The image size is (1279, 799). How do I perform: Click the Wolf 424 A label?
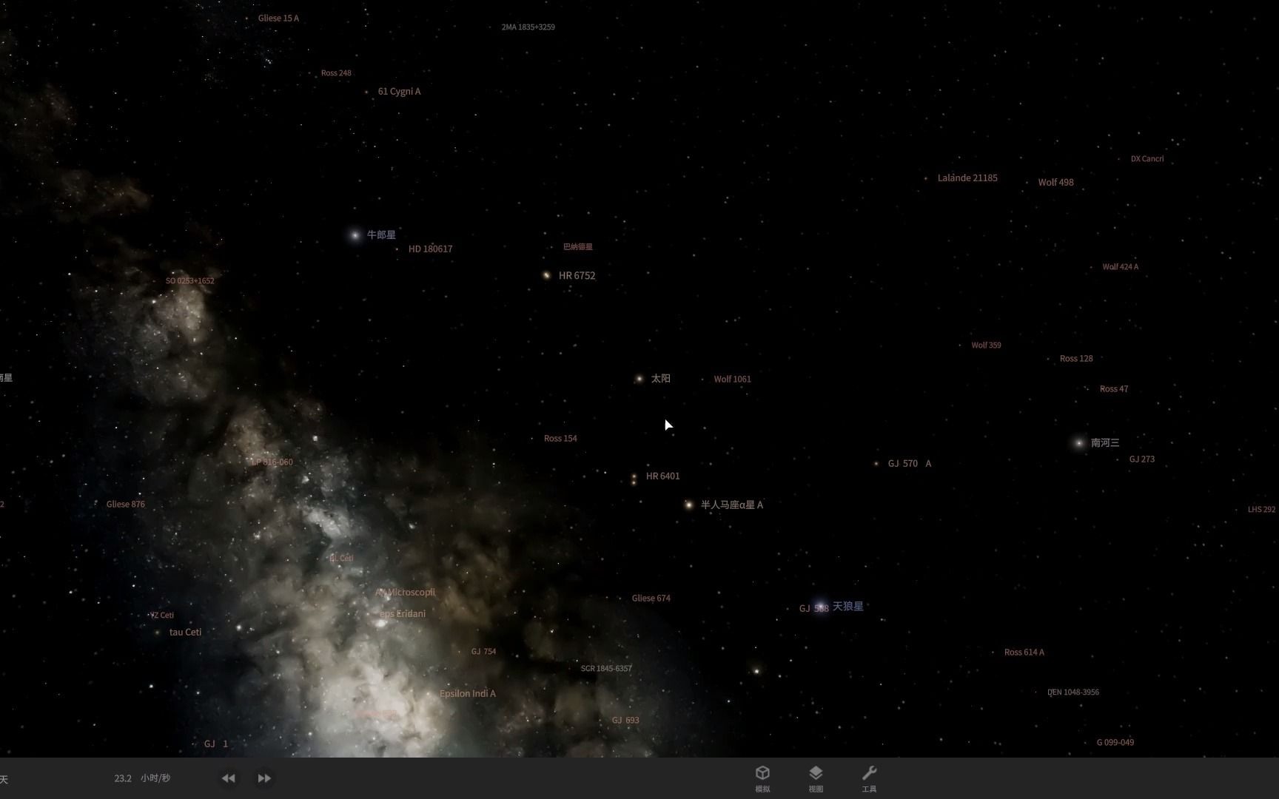click(1120, 267)
